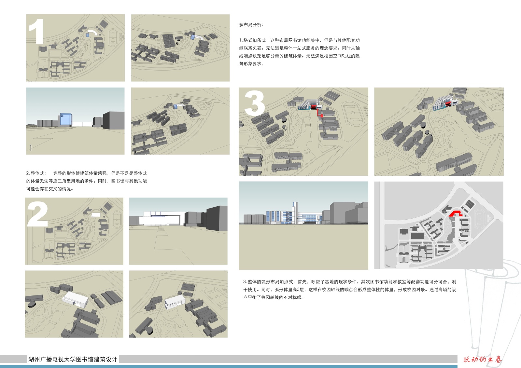Click the line starting "的体量无法呼应三角型用地"
The height and width of the screenshot is (368, 521).
tap(87, 181)
